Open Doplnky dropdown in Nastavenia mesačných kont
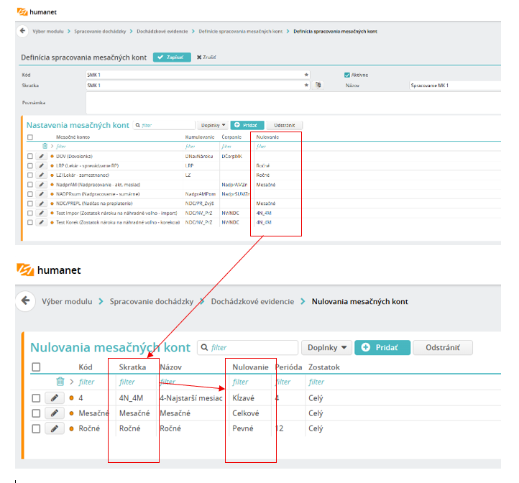 click(213, 125)
